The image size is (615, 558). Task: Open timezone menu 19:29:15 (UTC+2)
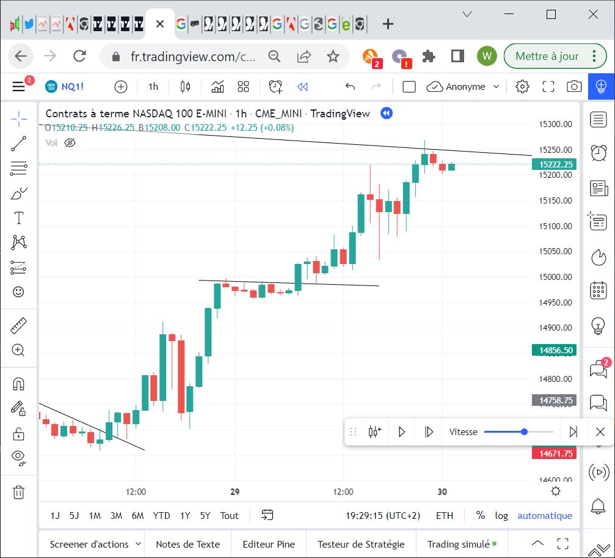[382, 516]
